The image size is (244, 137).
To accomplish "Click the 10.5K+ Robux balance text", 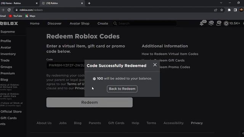I will (x=234, y=23).
